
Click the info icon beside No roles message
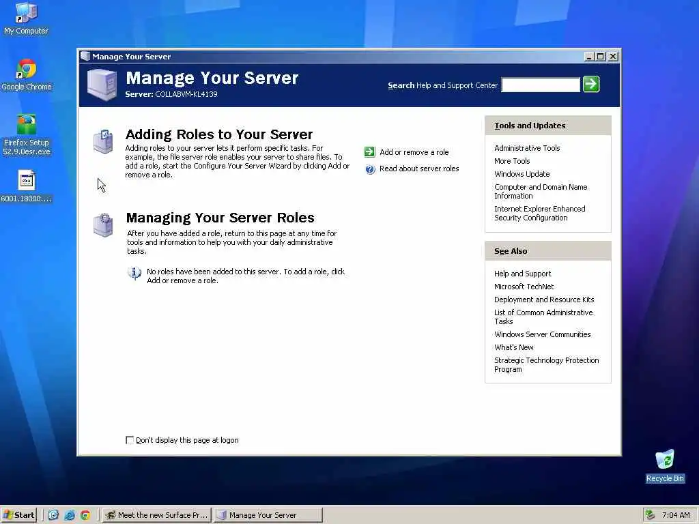click(x=134, y=273)
